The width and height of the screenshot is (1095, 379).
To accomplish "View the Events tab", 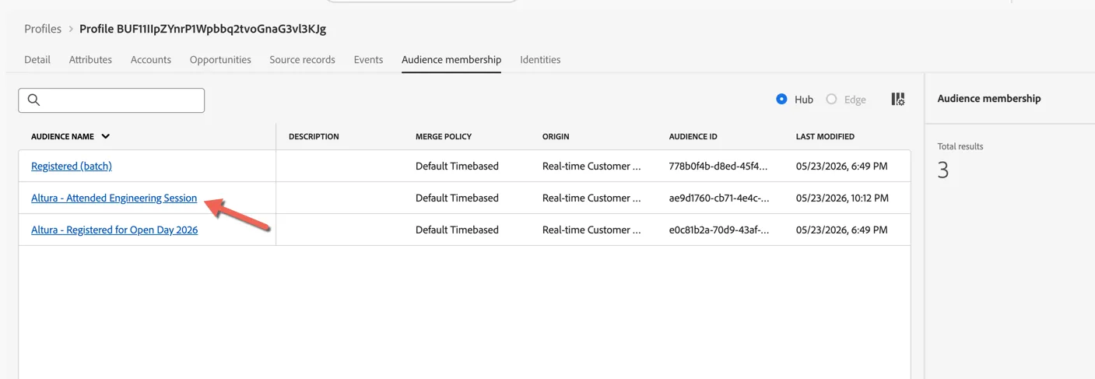I will pos(368,59).
